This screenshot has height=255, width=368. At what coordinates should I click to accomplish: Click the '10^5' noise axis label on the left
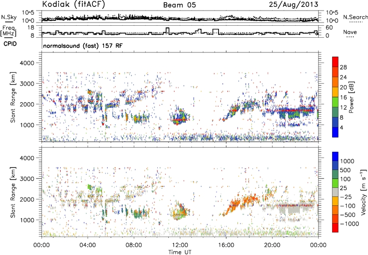[x=28, y=13]
